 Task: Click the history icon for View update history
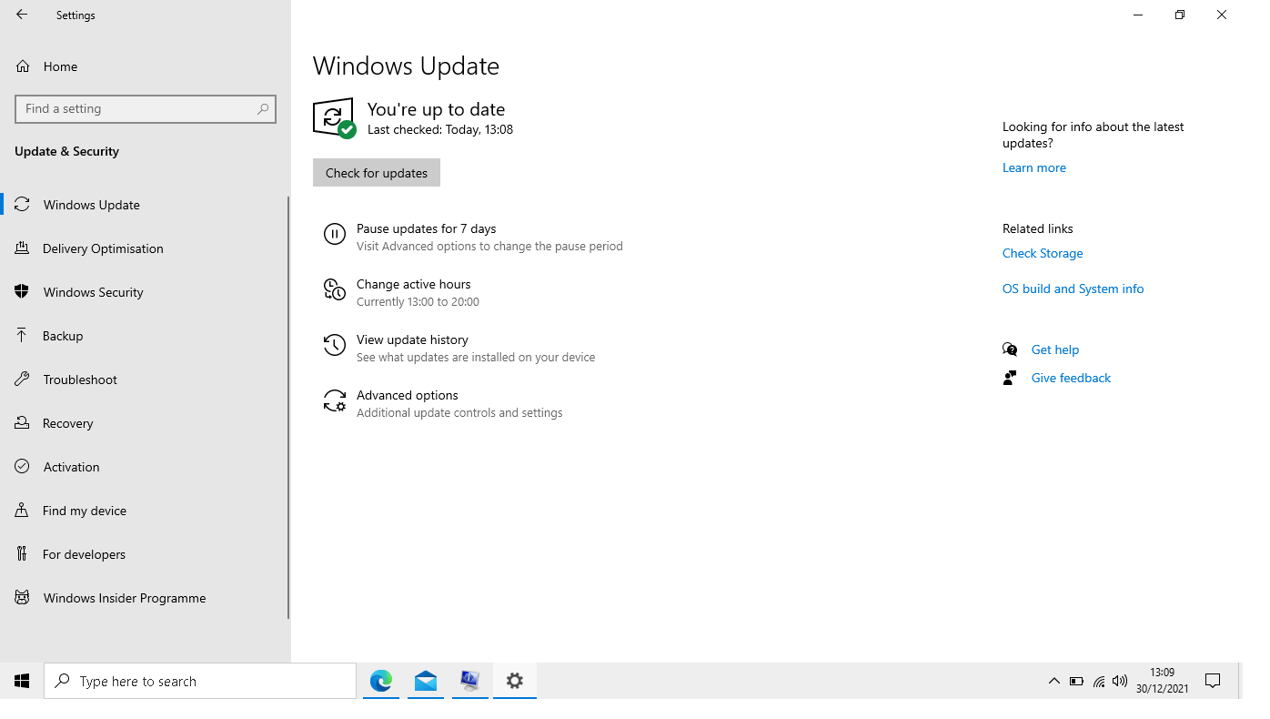pos(335,345)
